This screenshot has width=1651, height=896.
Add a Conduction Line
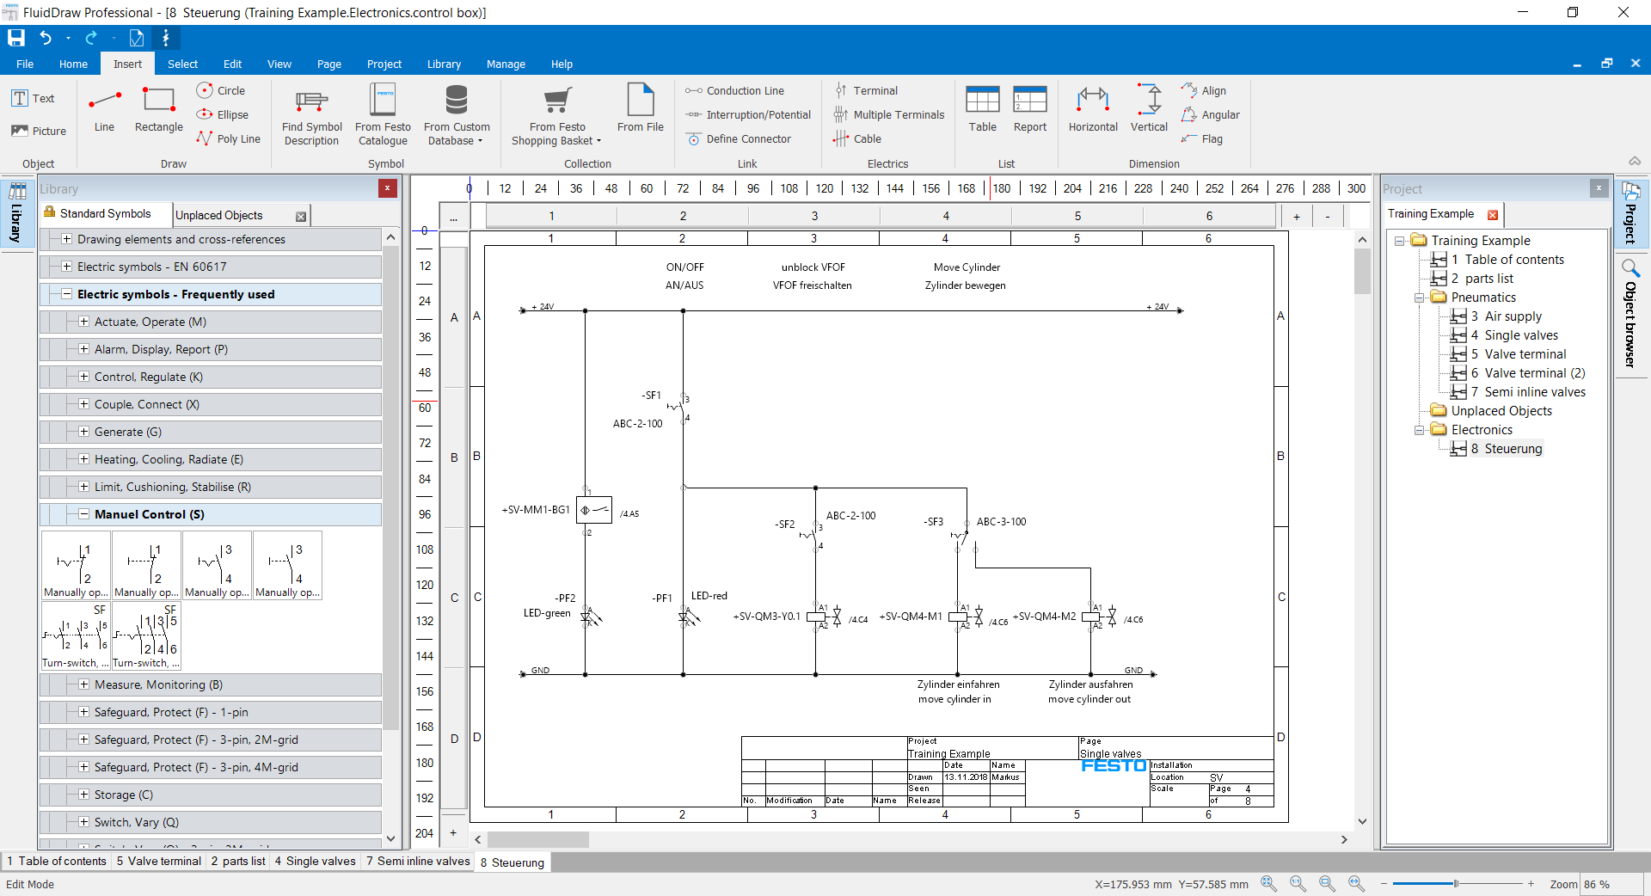pos(735,90)
